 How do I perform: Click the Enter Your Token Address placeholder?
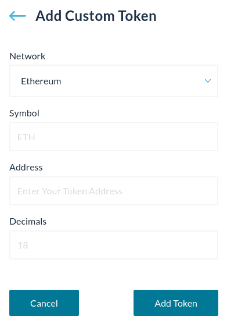[70, 191]
